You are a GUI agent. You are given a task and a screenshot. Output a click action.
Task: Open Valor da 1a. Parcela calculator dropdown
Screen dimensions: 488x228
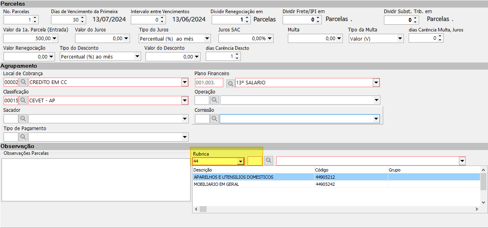pyautogui.click(x=55, y=39)
